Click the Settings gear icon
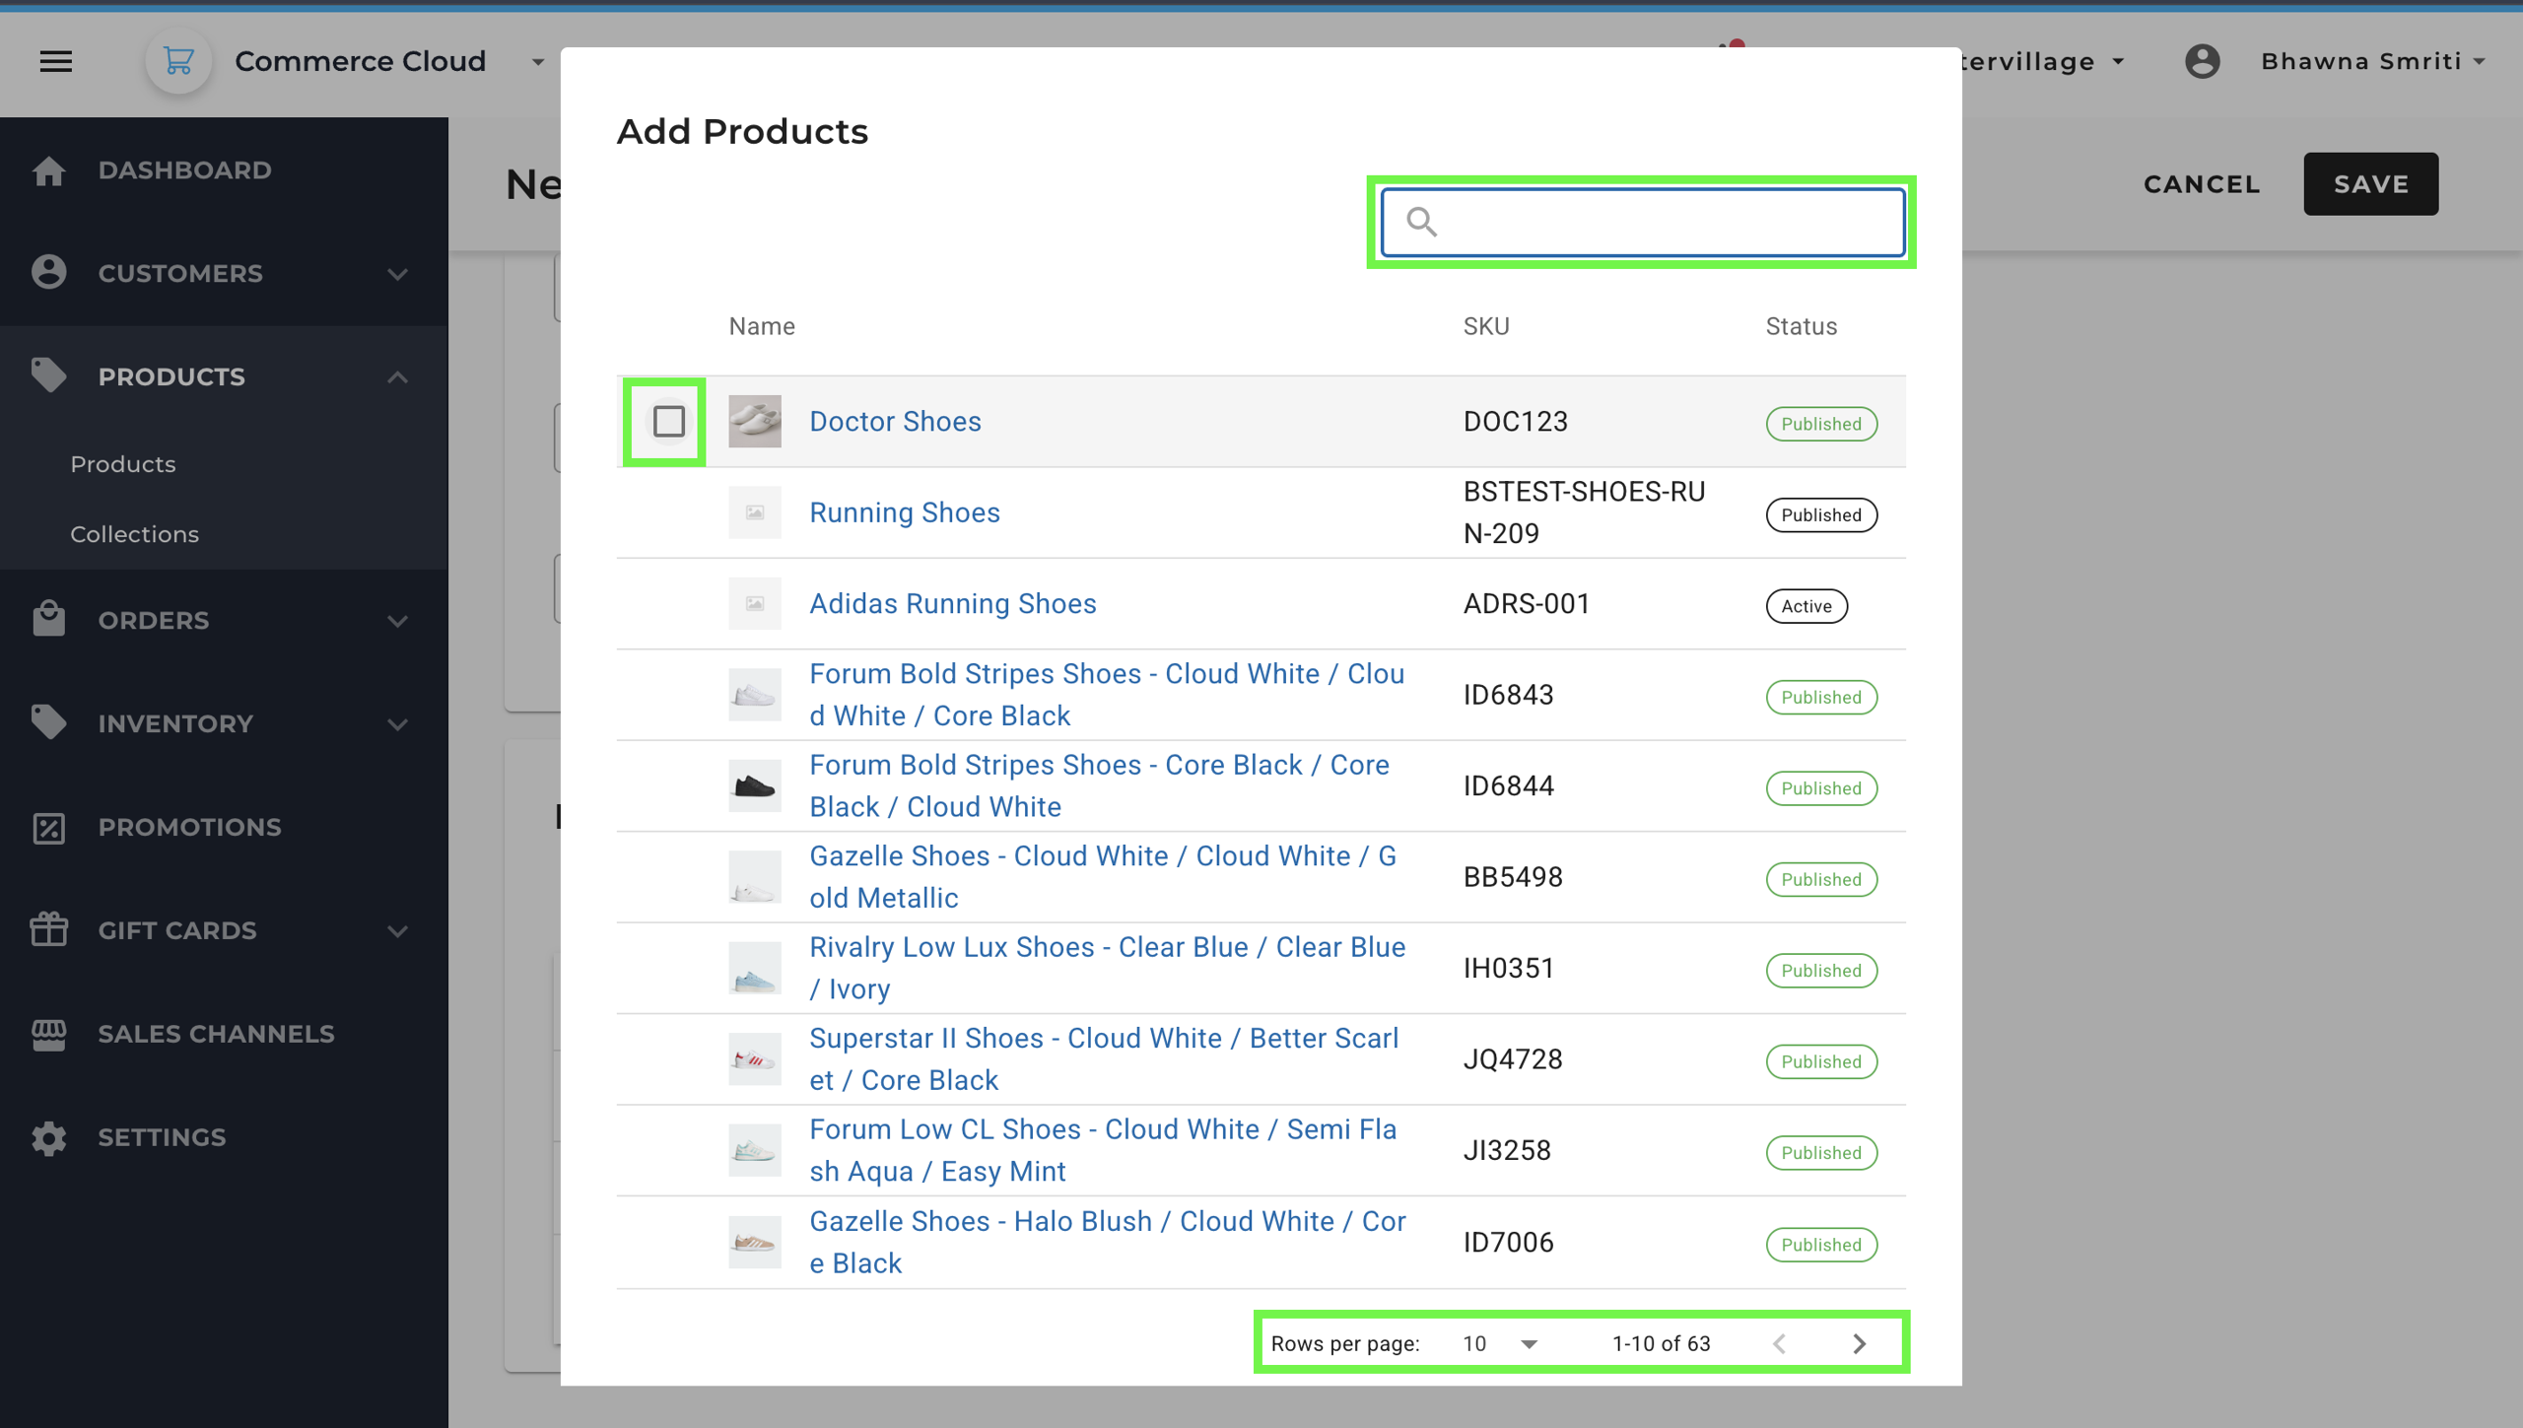This screenshot has height=1428, width=2523. click(48, 1137)
